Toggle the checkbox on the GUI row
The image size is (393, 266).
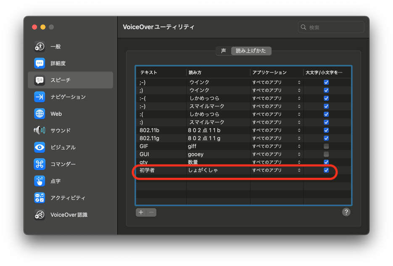point(326,154)
